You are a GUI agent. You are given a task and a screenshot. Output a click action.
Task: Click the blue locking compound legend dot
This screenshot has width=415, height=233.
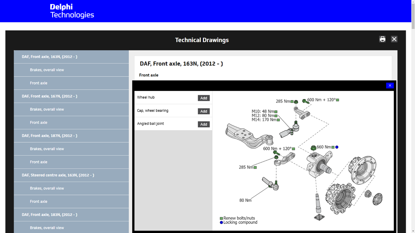click(221, 223)
